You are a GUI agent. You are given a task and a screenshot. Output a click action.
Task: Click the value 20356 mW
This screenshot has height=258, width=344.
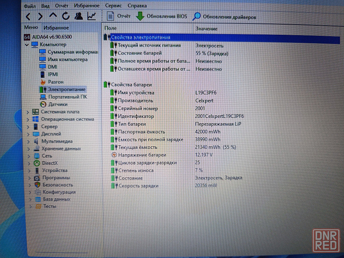[206, 186]
